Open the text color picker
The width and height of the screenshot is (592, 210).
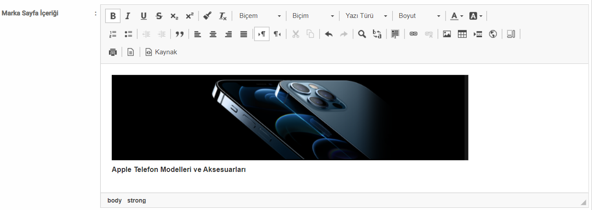457,16
